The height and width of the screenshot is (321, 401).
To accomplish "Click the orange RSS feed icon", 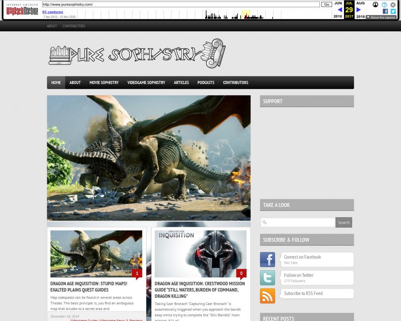I will coord(267,296).
